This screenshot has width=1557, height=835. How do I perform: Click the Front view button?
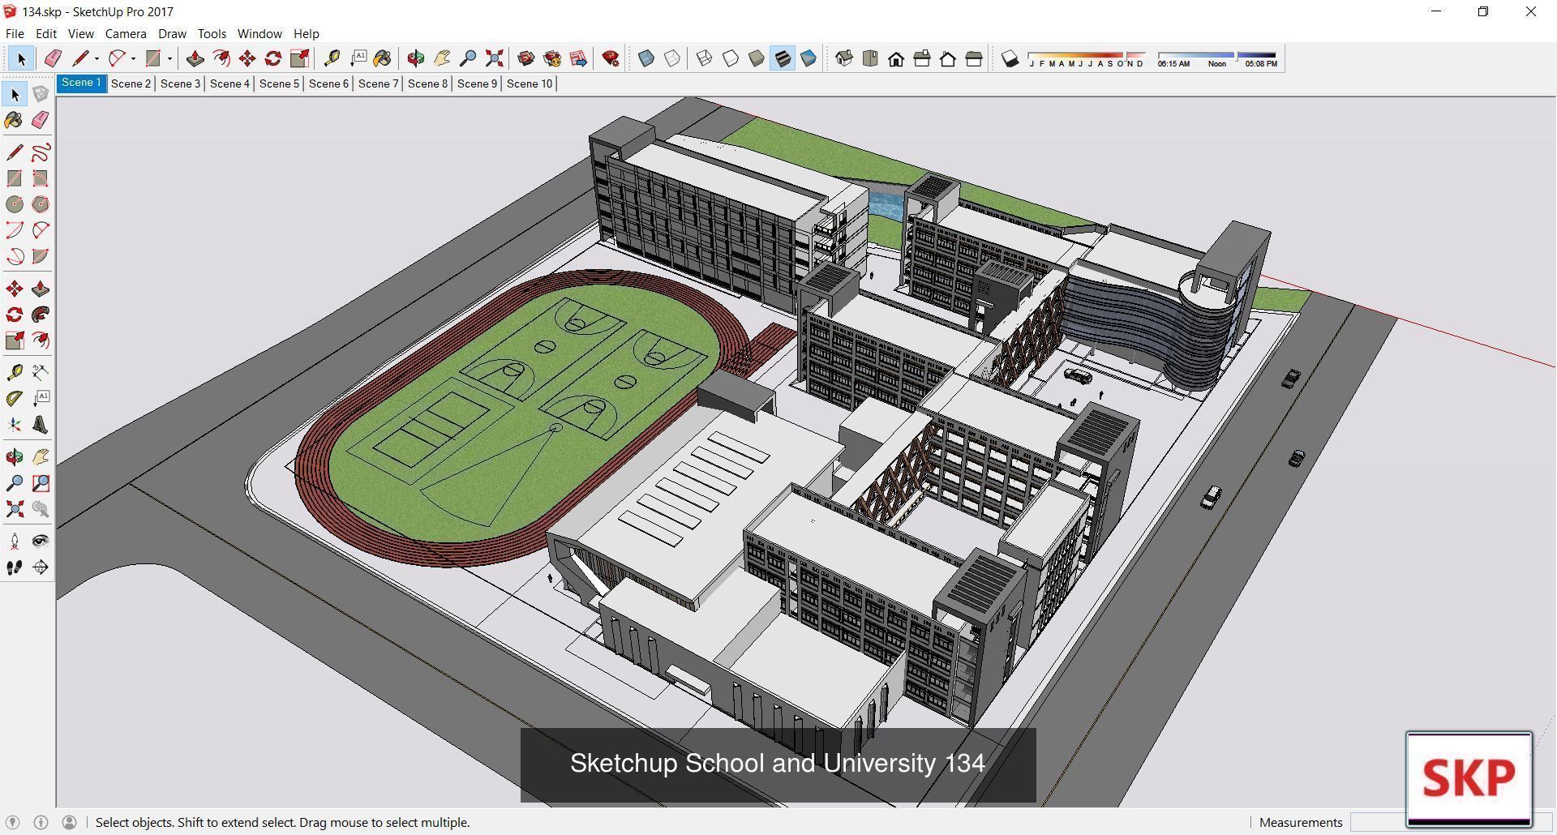pos(897,58)
